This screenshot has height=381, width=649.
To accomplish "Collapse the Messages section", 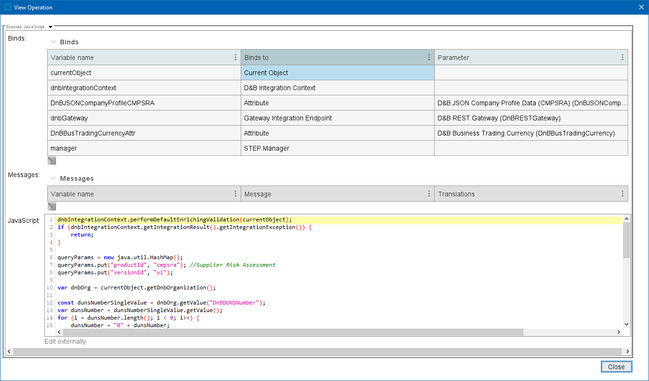I will [x=53, y=178].
